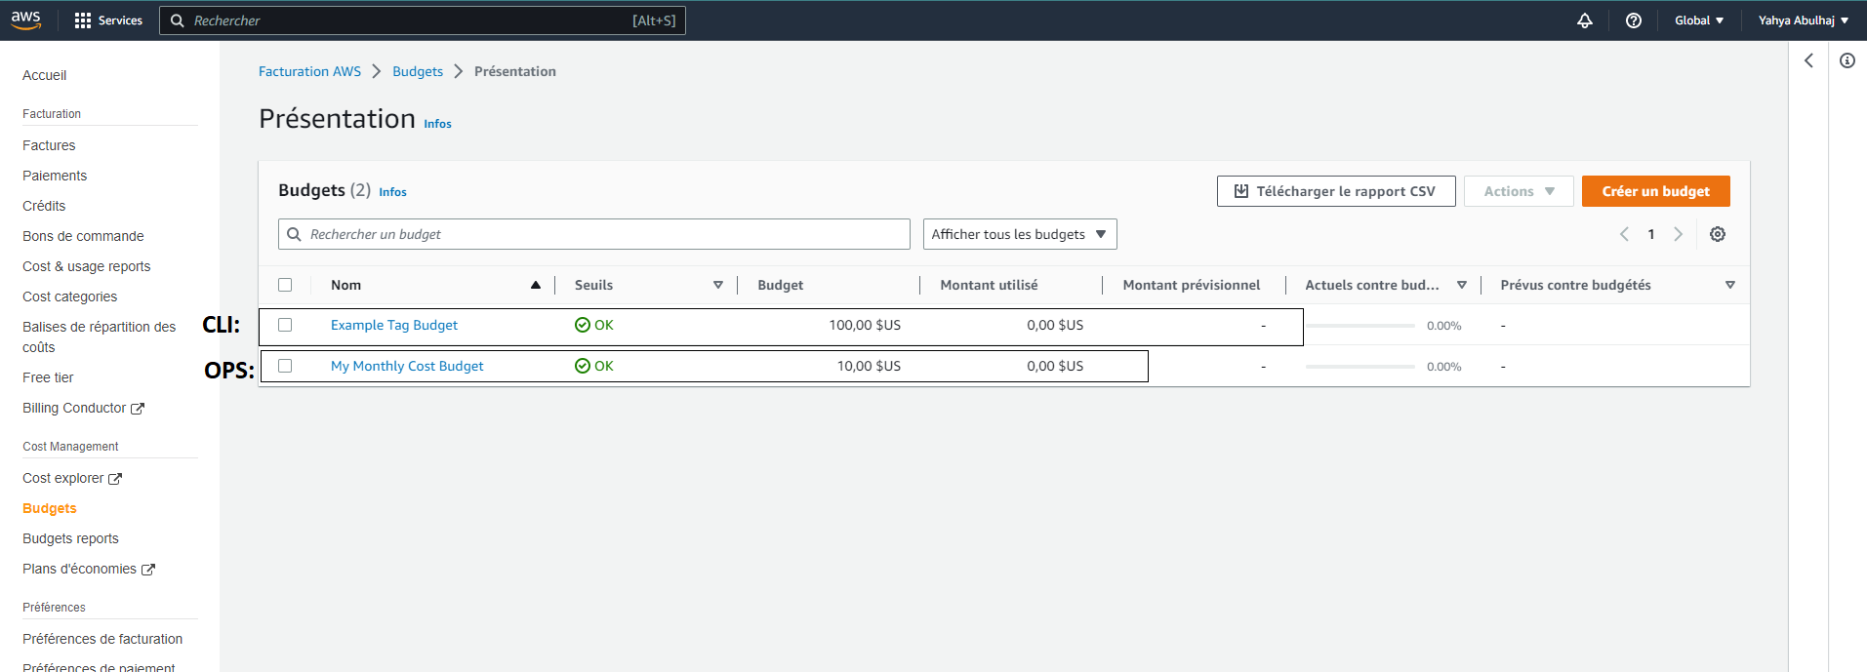The height and width of the screenshot is (672, 1867).
Task: Open Bons de commande in sidebar
Action: tap(83, 236)
